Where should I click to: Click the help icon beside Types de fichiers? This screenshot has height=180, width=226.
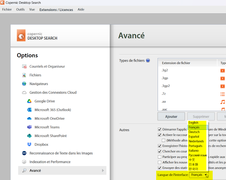point(148,60)
